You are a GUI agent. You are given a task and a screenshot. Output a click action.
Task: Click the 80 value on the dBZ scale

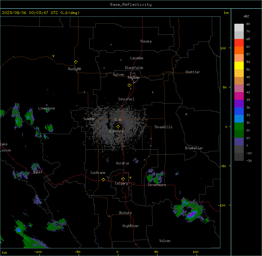coord(248,24)
